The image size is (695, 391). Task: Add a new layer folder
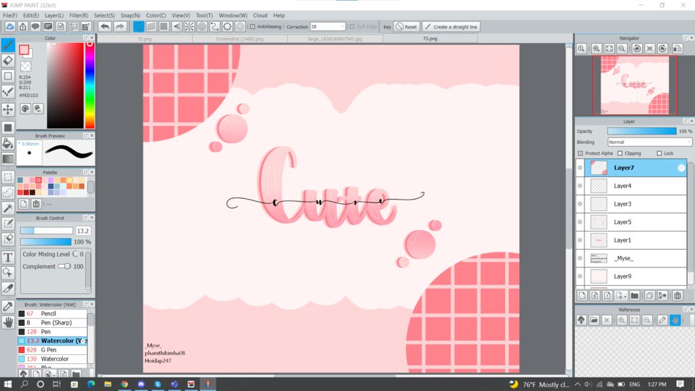pyautogui.click(x=635, y=296)
